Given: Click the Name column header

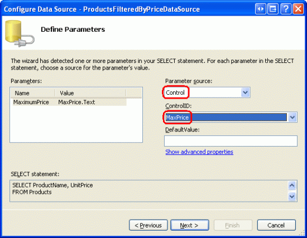Looking at the screenshot, I should click(x=33, y=93).
